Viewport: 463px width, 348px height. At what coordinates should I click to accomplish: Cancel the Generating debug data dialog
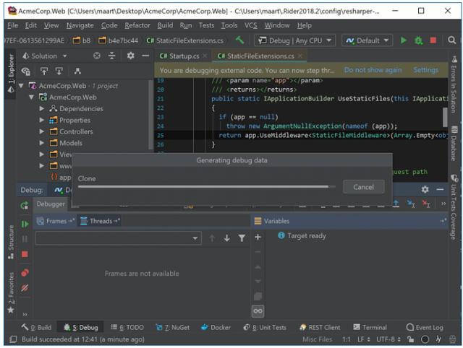tap(363, 187)
